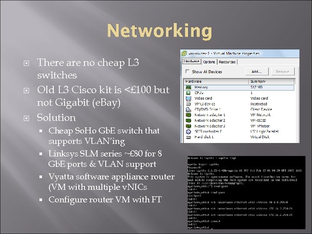Click the Video card monitor icon

pyautogui.click(x=188, y=98)
